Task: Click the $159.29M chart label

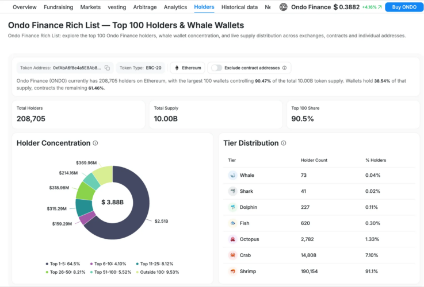Action: [62, 224]
